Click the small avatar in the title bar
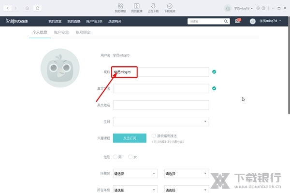This screenshot has height=193, width=290. tap(228, 8)
